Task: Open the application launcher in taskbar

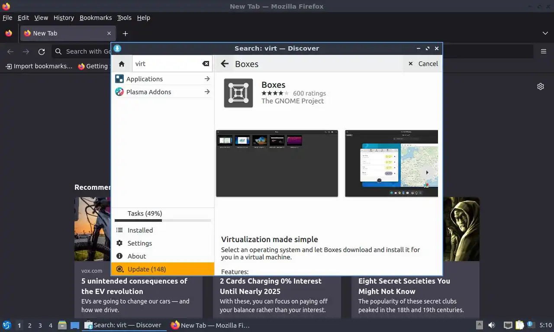Action: tap(6, 325)
